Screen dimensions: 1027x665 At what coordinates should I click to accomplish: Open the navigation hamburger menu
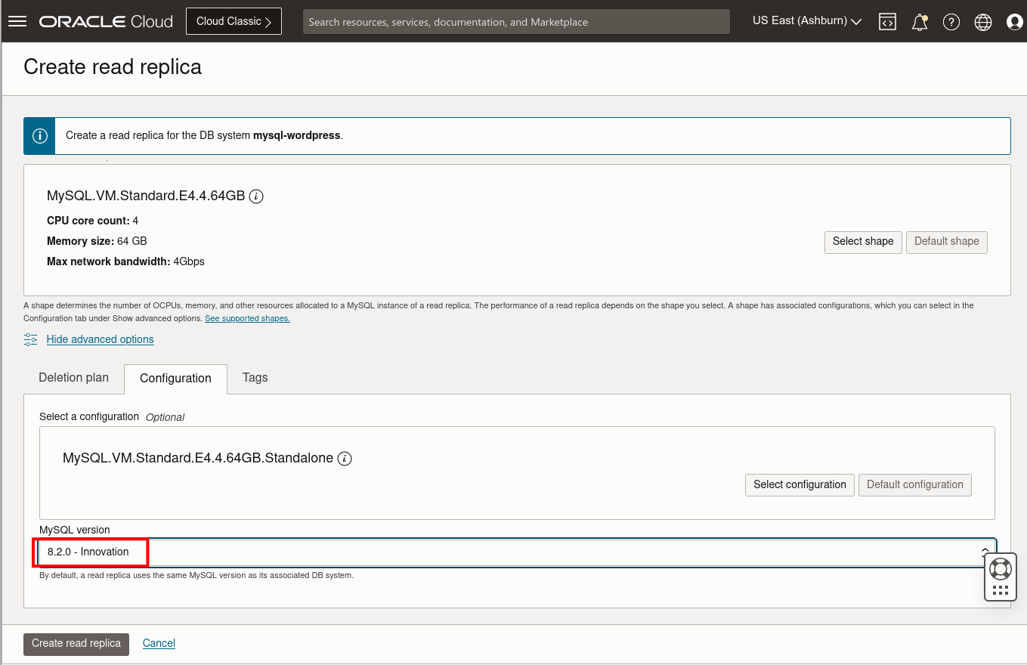click(17, 21)
